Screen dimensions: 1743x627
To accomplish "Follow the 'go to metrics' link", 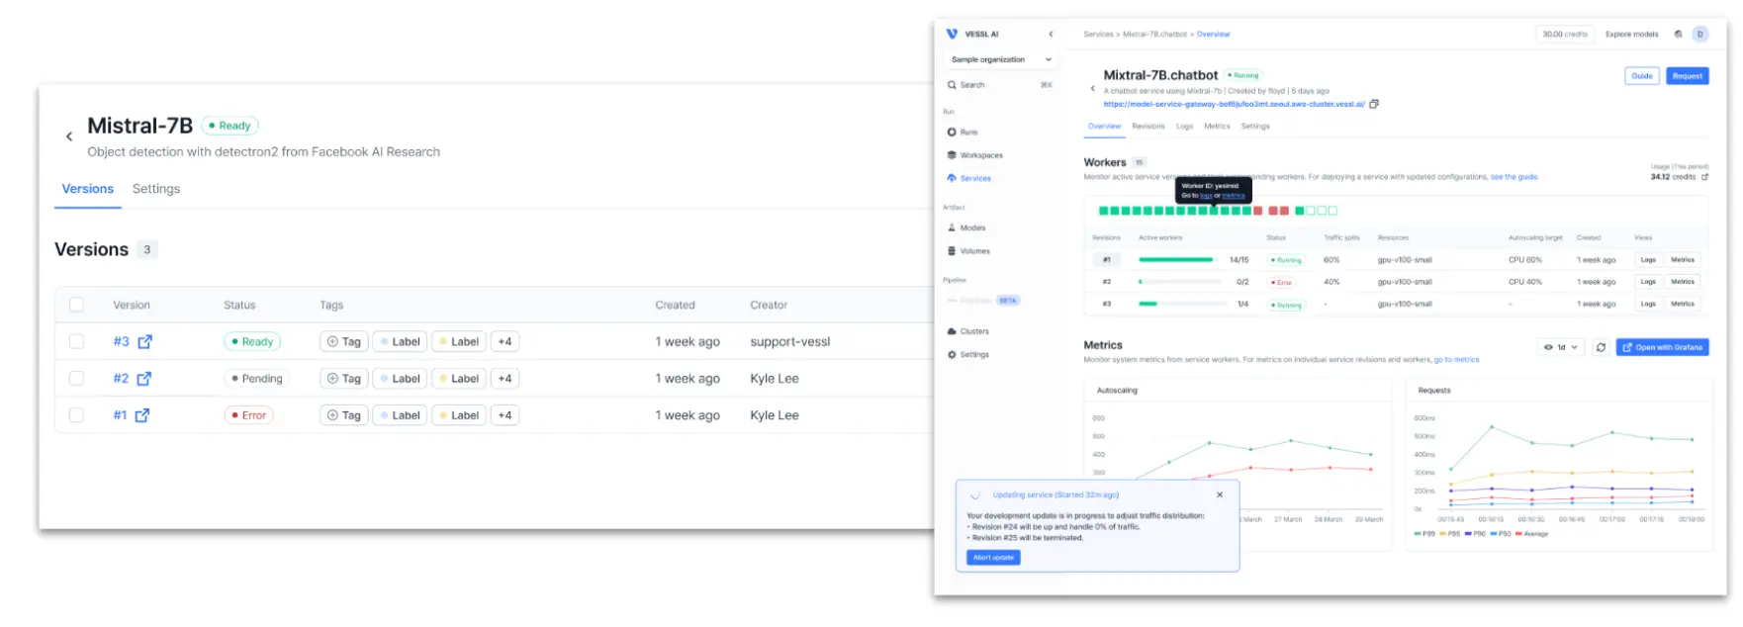I will (1457, 360).
